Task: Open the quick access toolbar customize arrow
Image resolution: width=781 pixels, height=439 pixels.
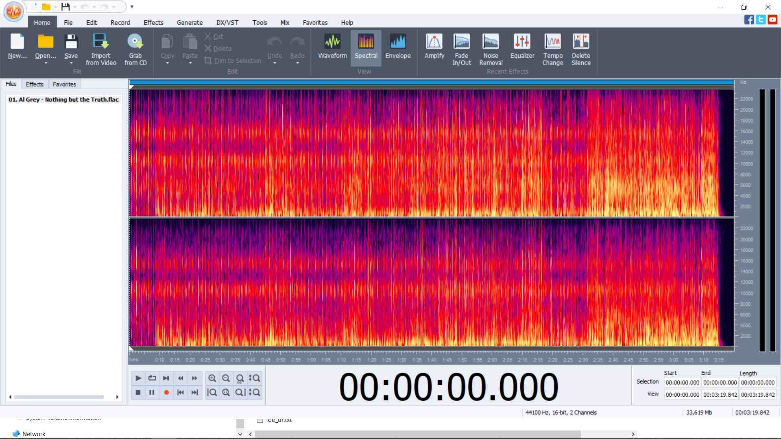Action: [132, 7]
